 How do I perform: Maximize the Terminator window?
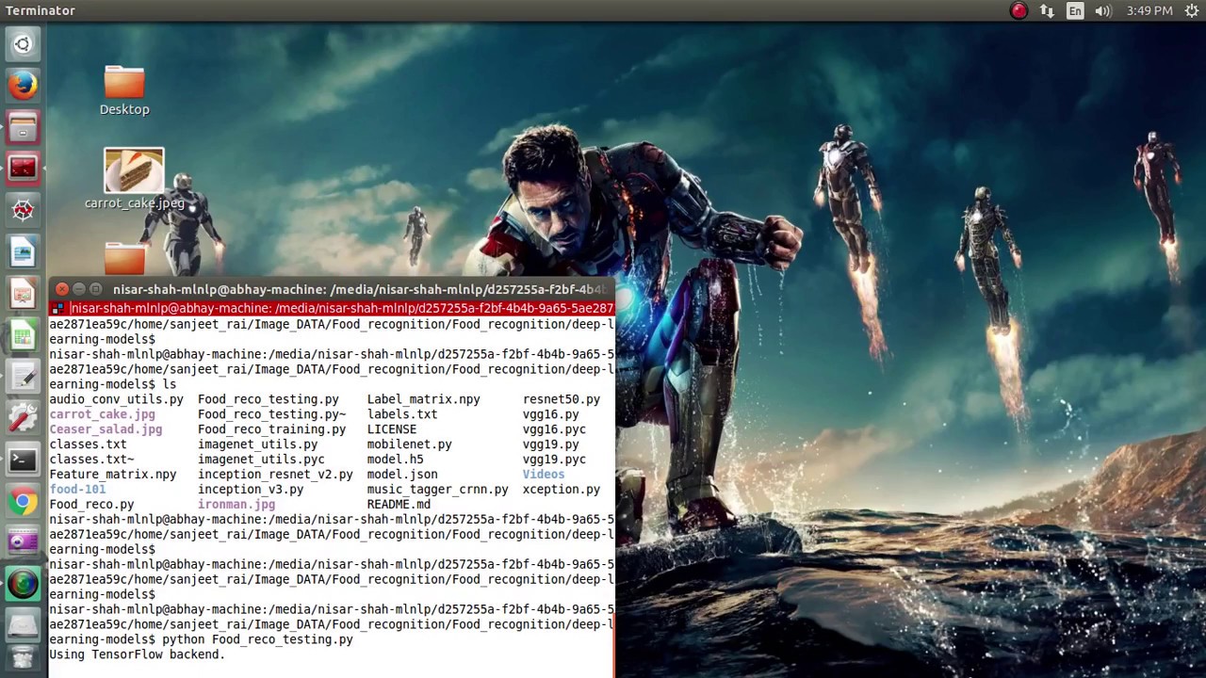coord(95,290)
